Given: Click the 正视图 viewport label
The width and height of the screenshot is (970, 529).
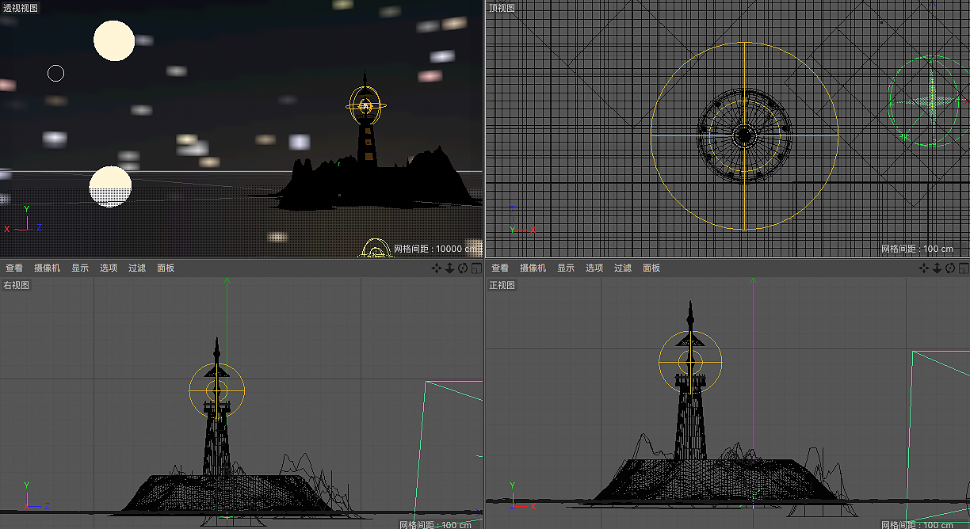Looking at the screenshot, I should [x=502, y=285].
